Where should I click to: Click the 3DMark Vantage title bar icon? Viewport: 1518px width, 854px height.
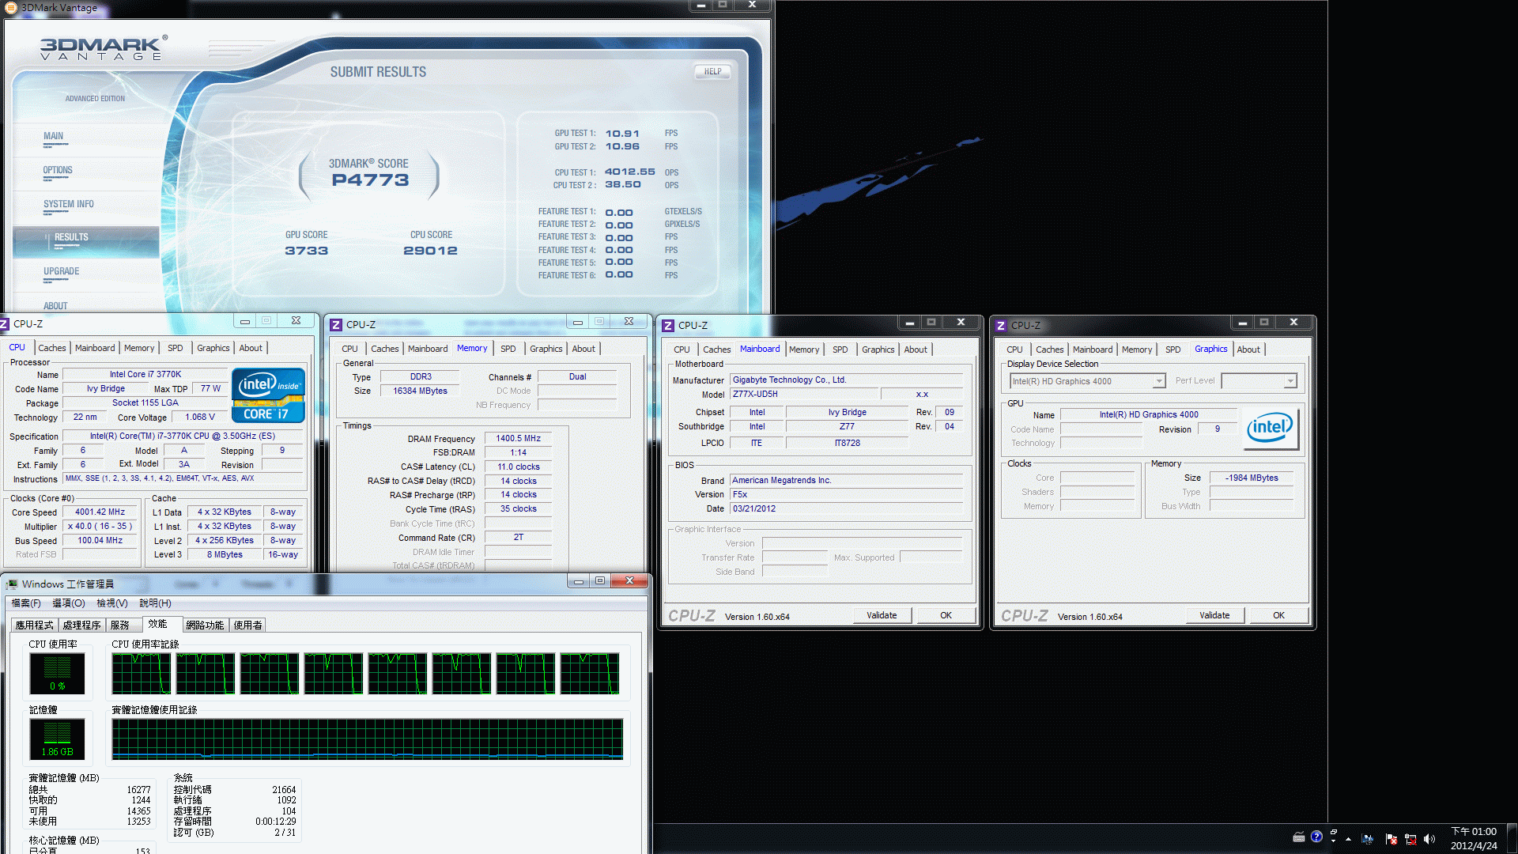10,7
